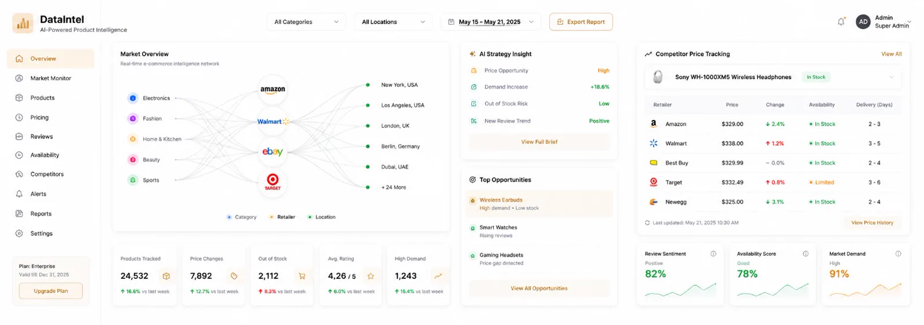Open the All Categories dropdown

point(306,22)
